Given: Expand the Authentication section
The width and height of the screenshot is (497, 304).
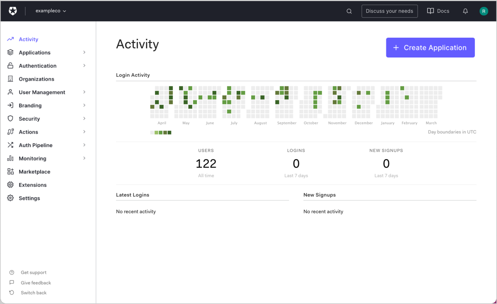Looking at the screenshot, I should [37, 66].
